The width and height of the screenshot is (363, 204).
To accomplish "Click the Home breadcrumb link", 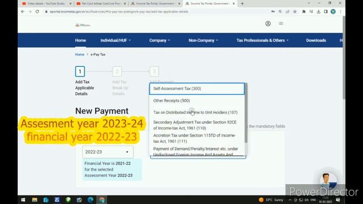I will [x=79, y=54].
